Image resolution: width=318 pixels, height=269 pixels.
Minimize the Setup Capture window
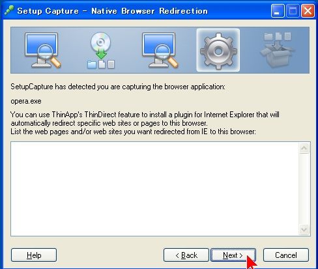point(278,10)
